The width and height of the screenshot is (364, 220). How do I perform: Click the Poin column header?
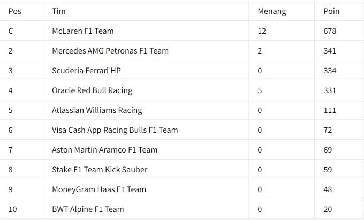(x=331, y=11)
